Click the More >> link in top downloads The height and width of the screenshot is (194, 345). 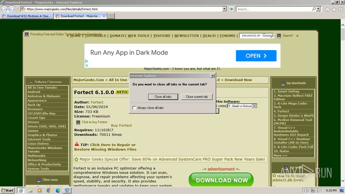click(280, 155)
